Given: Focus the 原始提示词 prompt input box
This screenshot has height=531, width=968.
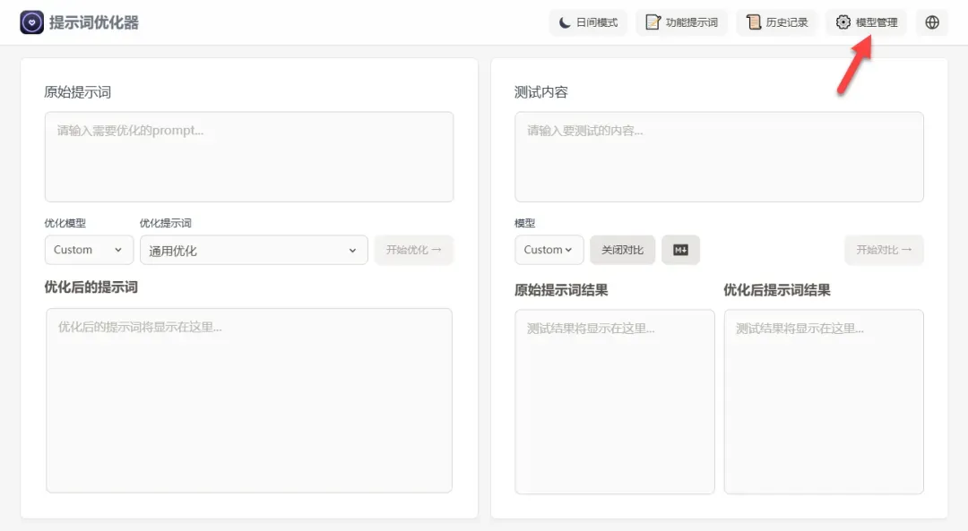Looking at the screenshot, I should [249, 157].
